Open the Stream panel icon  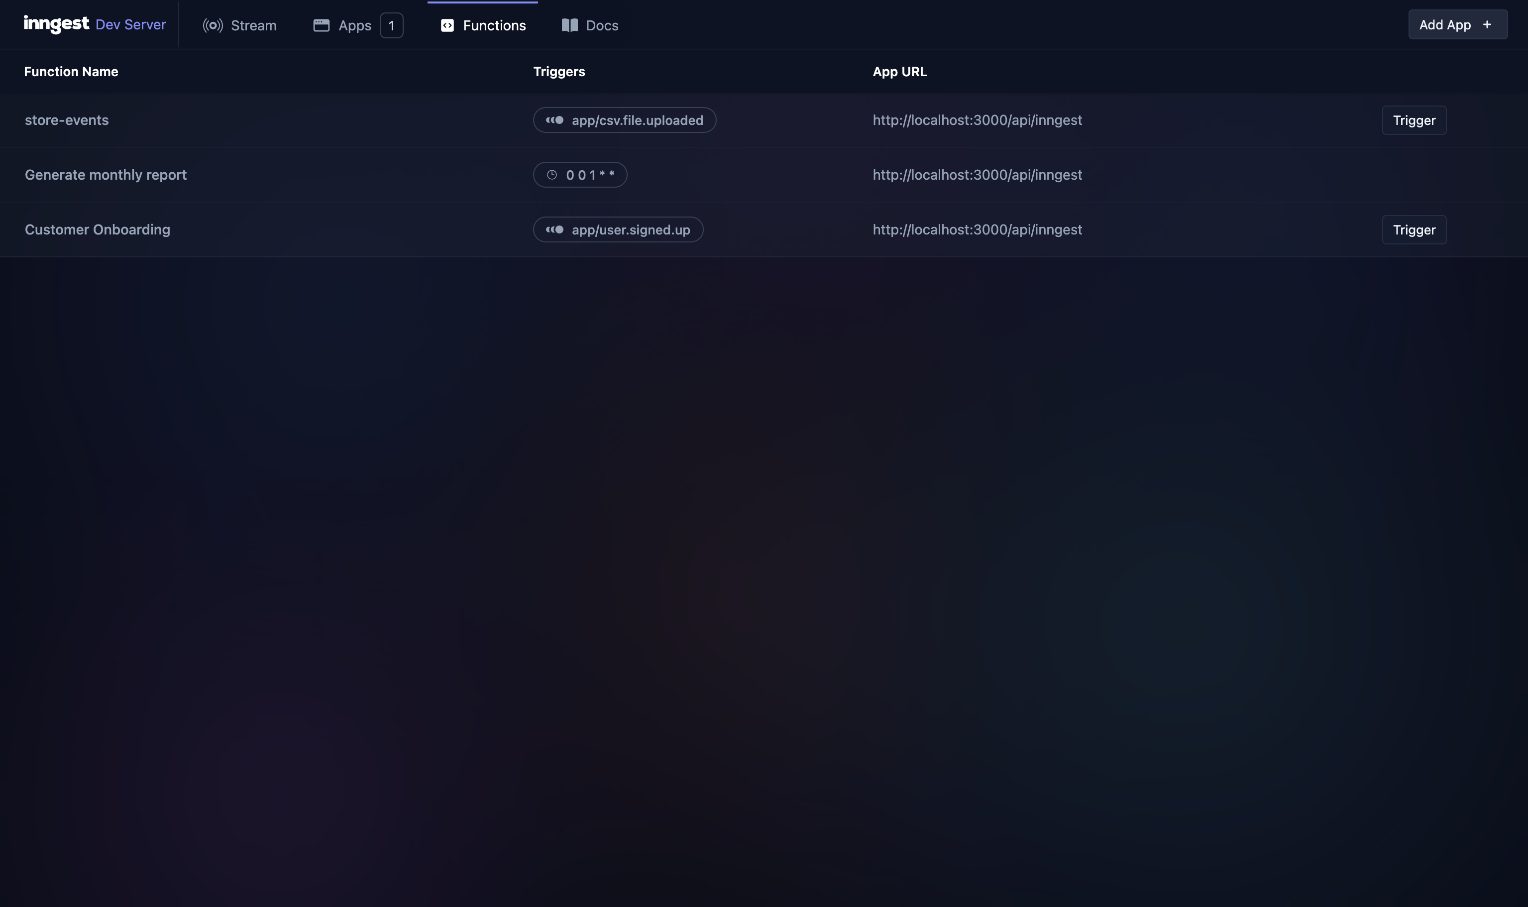click(212, 24)
